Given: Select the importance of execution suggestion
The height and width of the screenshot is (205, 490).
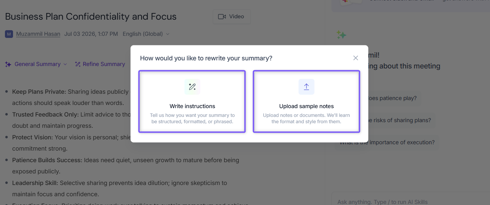Looking at the screenshot, I should (387, 143).
